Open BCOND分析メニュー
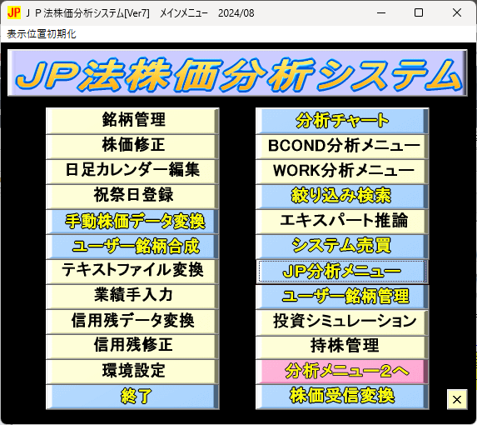Image resolution: width=477 pixels, height=425 pixels. (x=342, y=146)
